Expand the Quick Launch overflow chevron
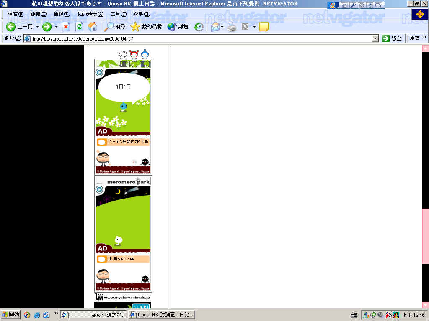 (x=56, y=313)
